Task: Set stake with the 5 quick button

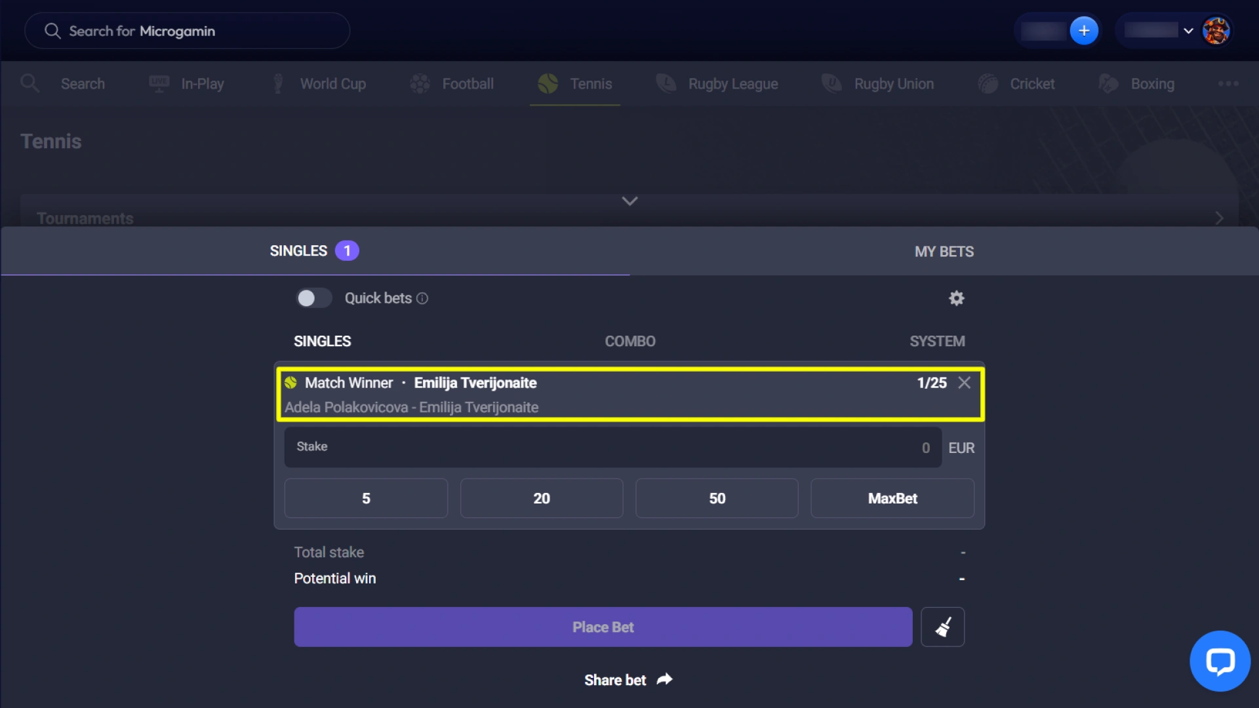Action: [x=366, y=498]
